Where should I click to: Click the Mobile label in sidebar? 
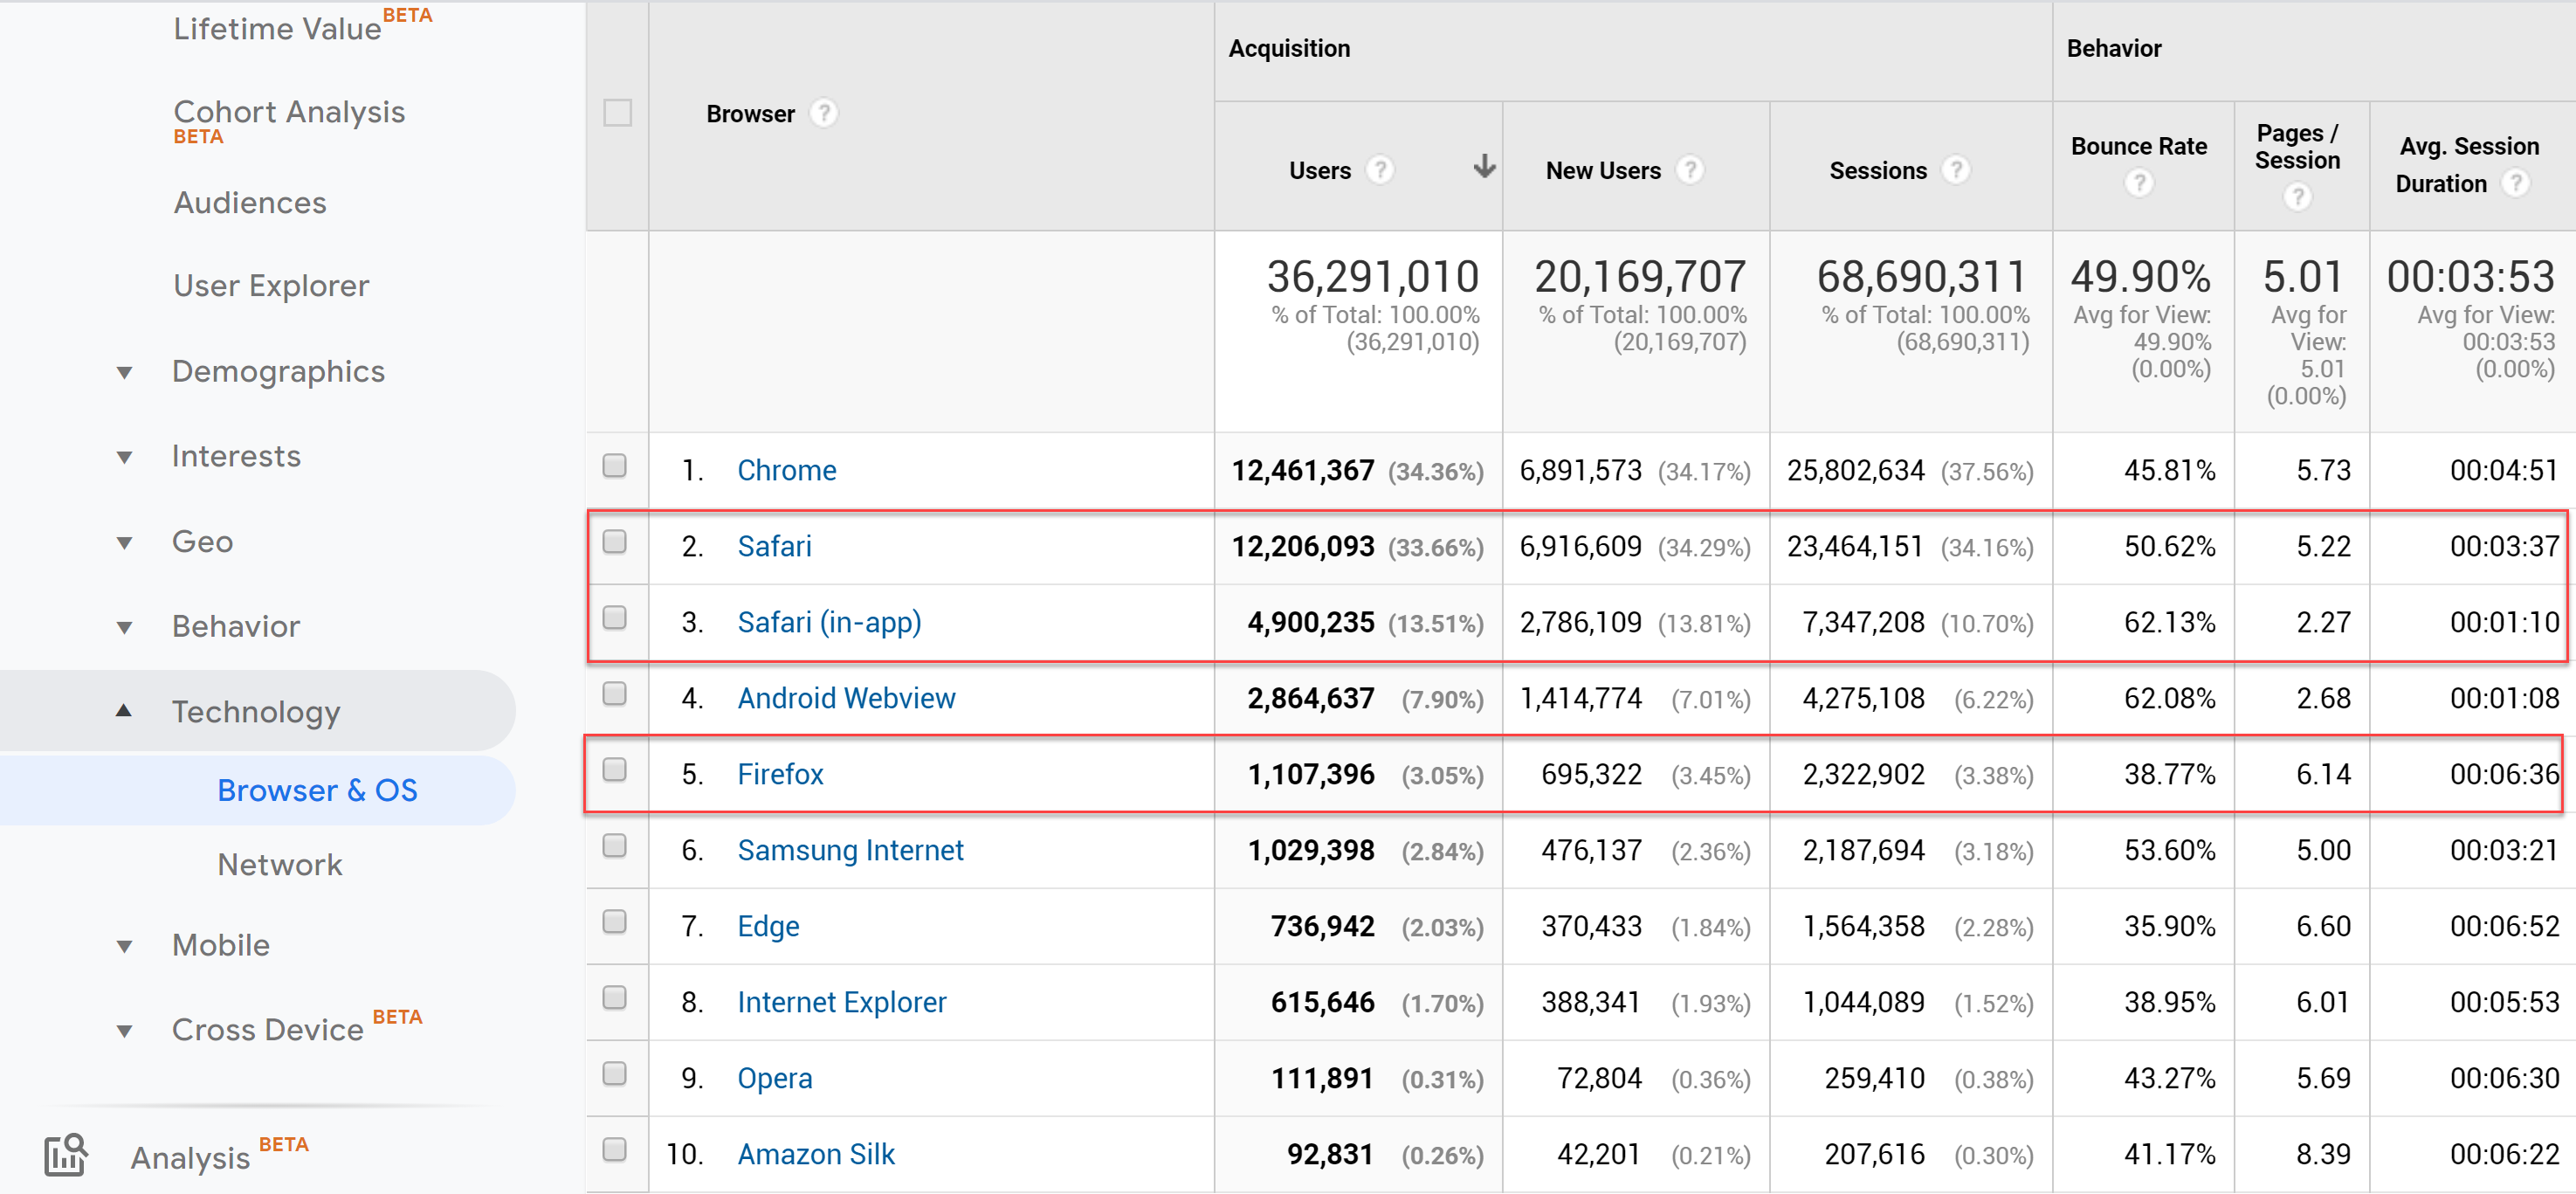220,946
